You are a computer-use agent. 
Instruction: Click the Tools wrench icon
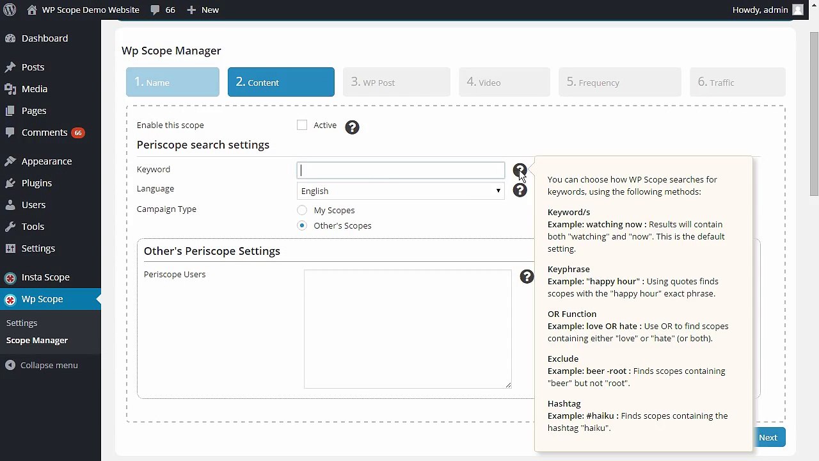(10, 227)
